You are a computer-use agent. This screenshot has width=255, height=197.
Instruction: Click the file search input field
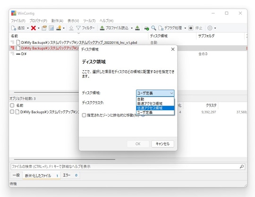tap(125, 166)
